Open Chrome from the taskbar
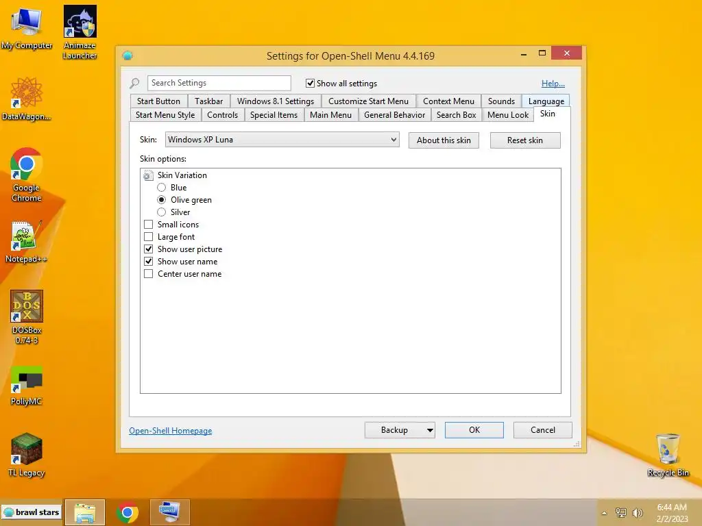 (127, 512)
